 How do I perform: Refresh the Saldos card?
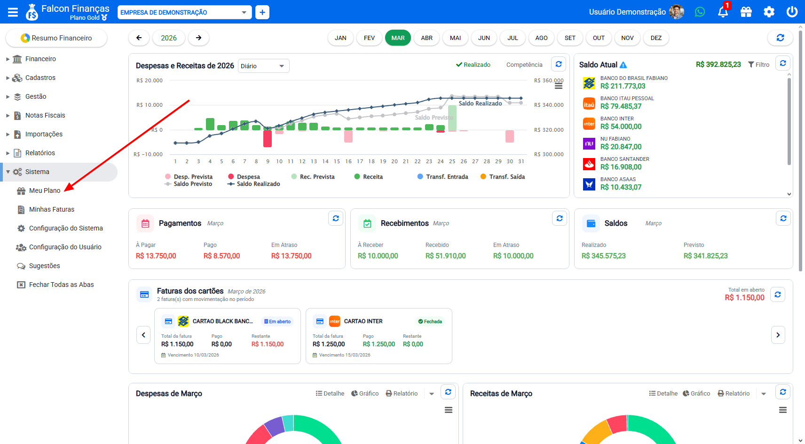pos(783,218)
